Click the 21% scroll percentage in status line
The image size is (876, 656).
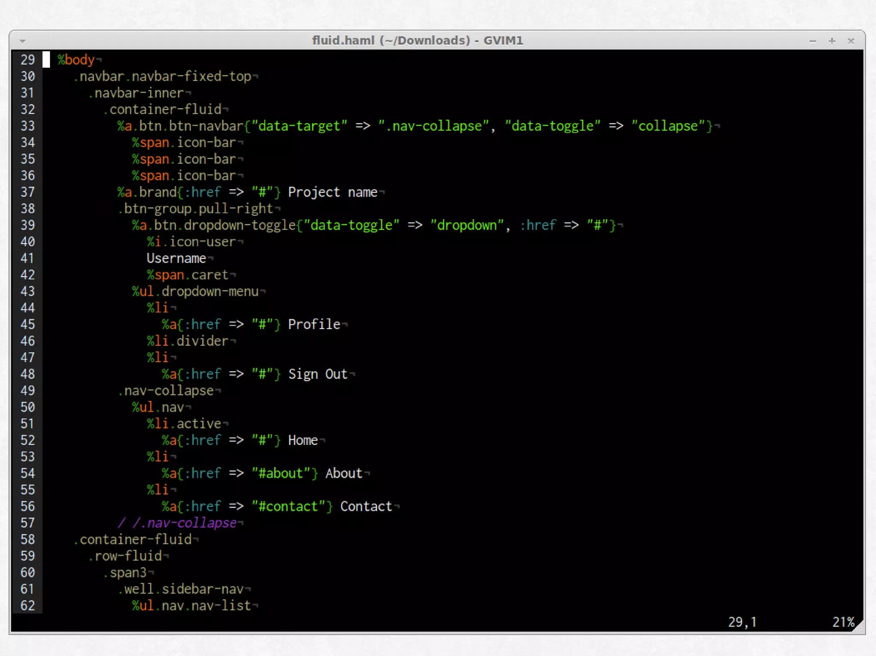pos(843,622)
